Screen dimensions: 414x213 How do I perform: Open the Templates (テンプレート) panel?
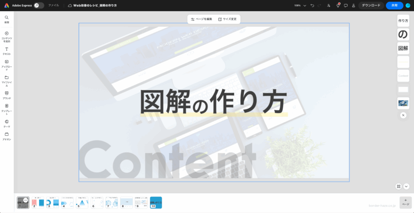[6, 108]
